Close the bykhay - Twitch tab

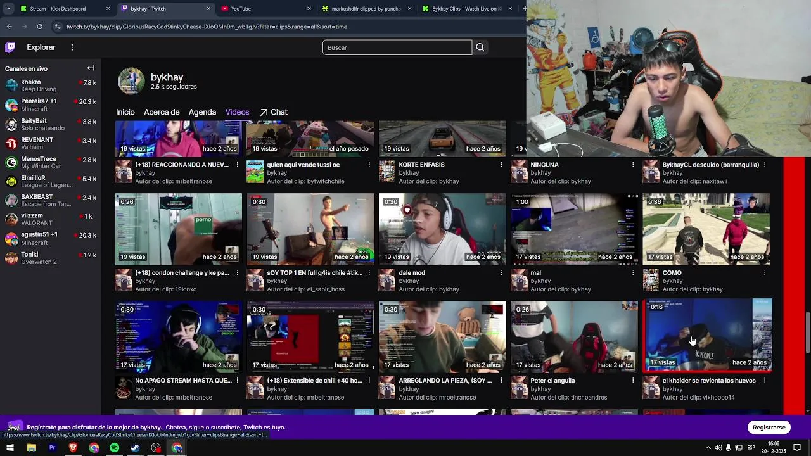tap(208, 9)
